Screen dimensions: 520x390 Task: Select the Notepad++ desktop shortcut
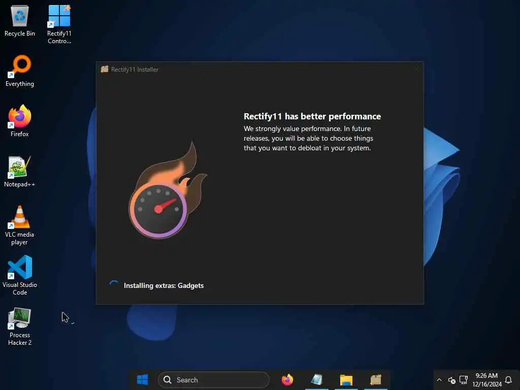(x=20, y=172)
